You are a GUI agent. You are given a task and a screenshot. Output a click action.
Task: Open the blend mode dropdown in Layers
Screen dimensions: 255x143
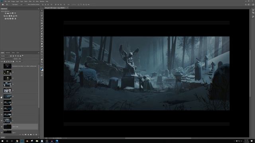point(7,59)
